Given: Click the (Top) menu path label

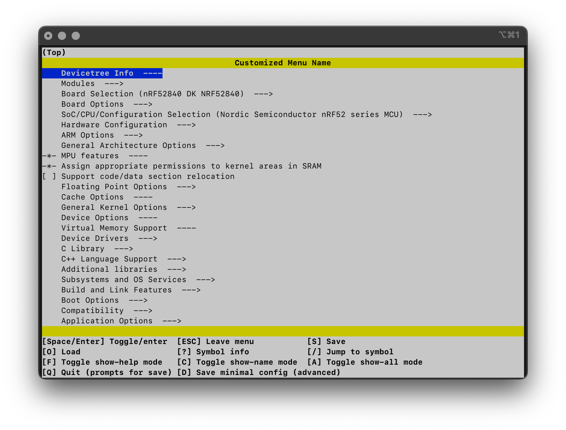Looking at the screenshot, I should point(54,53).
